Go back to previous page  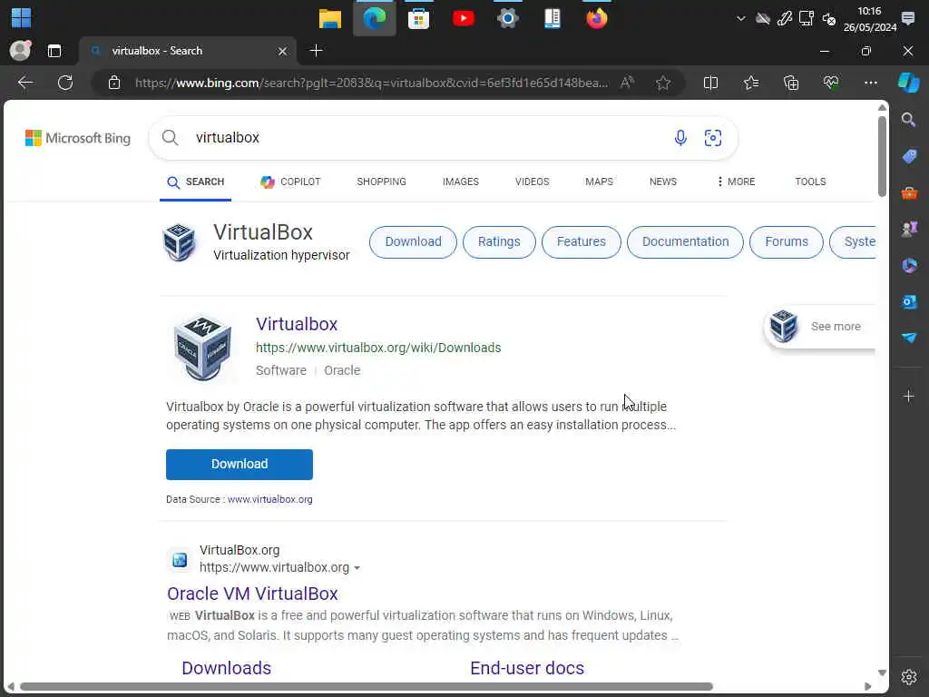24,83
